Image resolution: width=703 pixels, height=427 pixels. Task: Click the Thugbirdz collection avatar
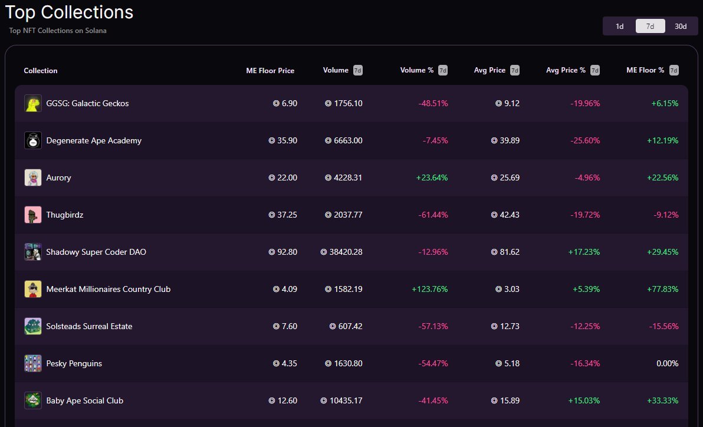pyautogui.click(x=32, y=215)
